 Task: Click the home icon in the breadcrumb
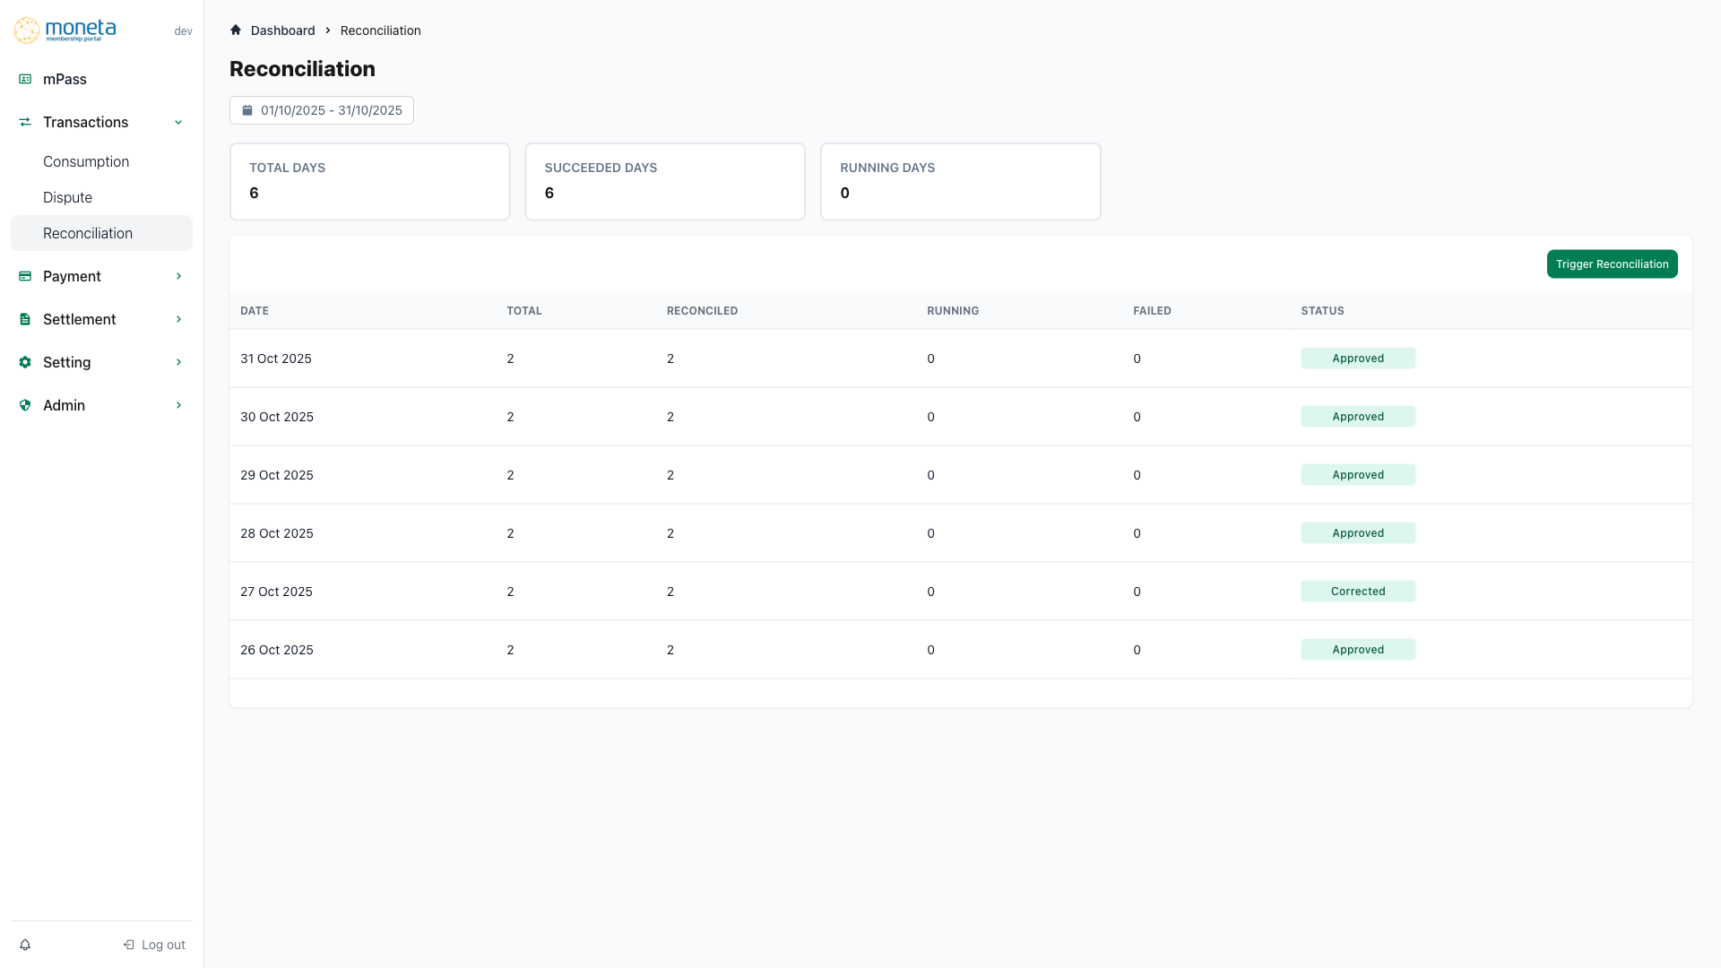(235, 30)
